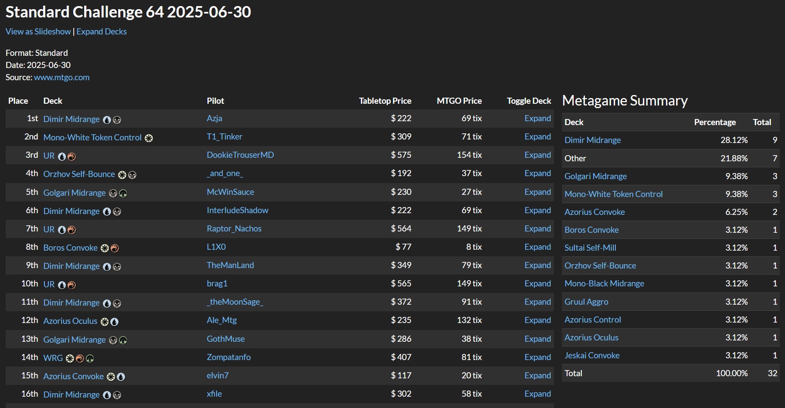Open Gruul Aggro in the Metagame Summary

[586, 302]
